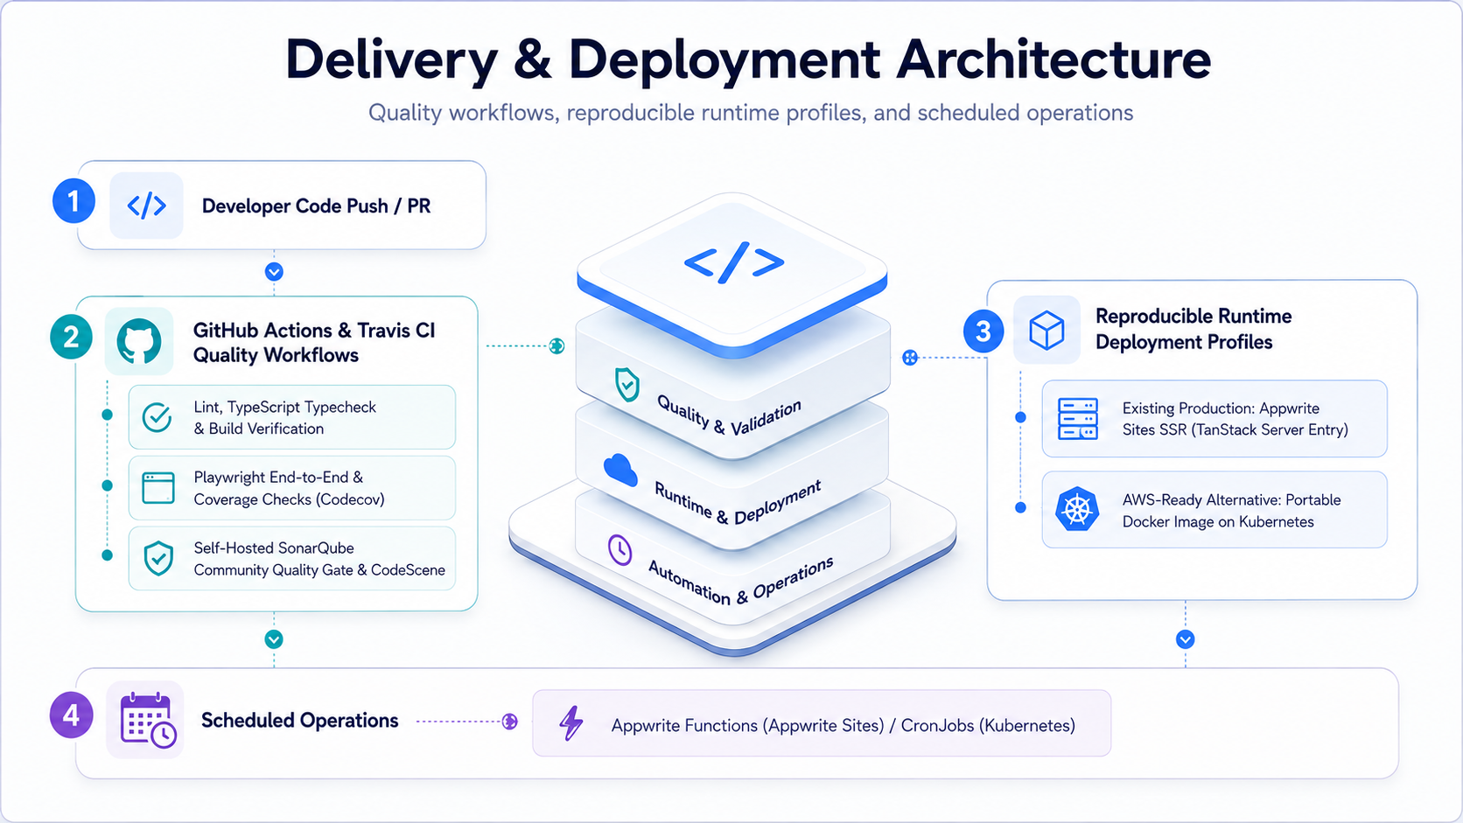Click the lightning bolt icon beside Appwrite Functions
The width and height of the screenshot is (1463, 823).
coord(571,723)
